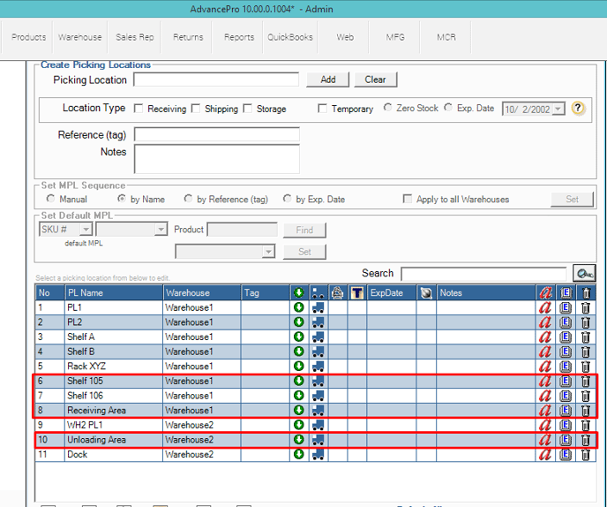
Task: Delete the Dock location via trash icon
Action: click(586, 455)
